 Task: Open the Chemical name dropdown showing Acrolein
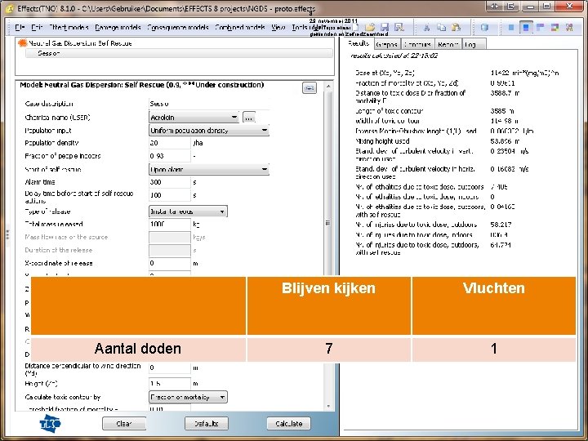click(194, 118)
